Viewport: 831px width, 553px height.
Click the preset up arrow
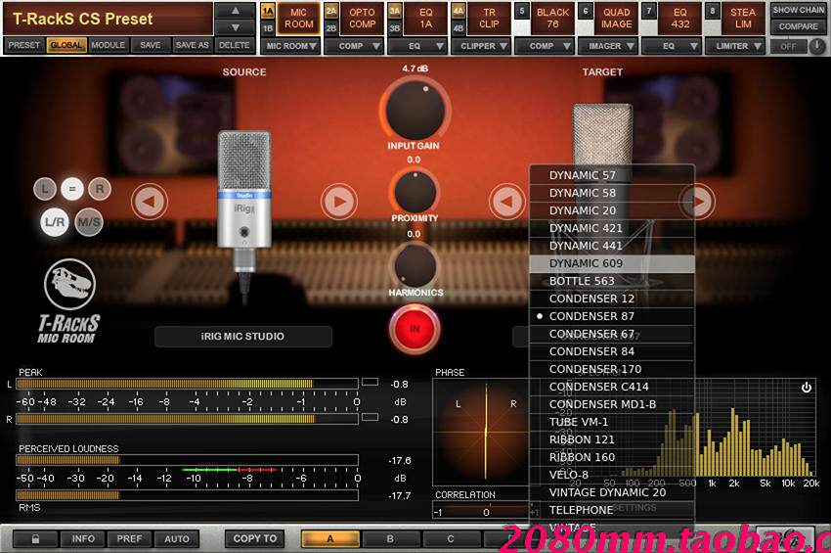tap(236, 11)
